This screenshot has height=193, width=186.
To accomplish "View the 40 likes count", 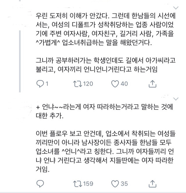I will (x=124, y=84).
